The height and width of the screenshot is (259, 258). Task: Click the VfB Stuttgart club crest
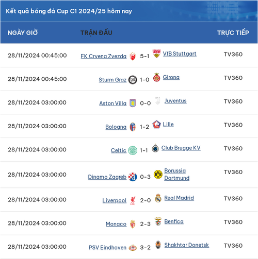tap(156, 54)
